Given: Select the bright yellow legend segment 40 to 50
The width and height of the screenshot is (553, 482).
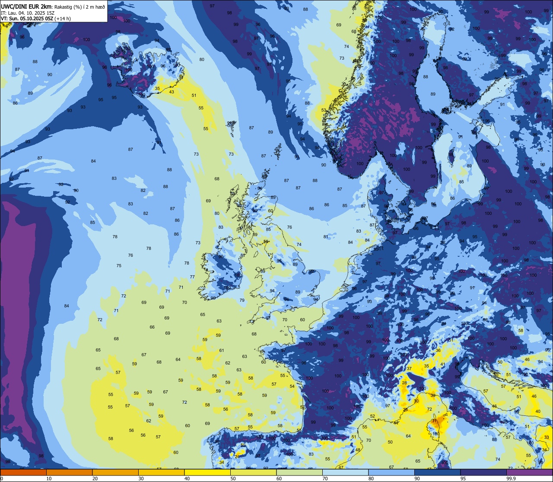Looking at the screenshot, I should 207,472.
